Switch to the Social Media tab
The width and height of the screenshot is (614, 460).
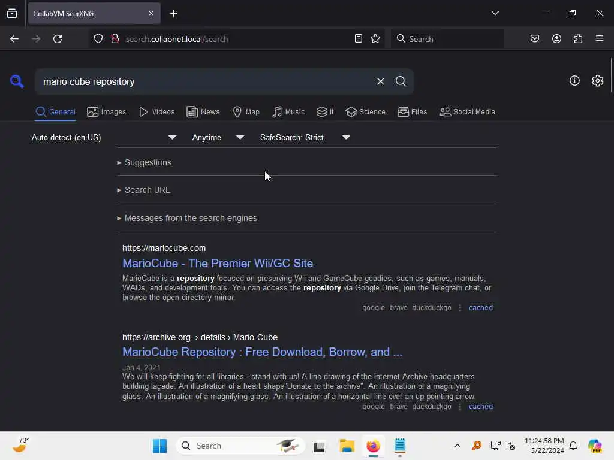(x=467, y=112)
